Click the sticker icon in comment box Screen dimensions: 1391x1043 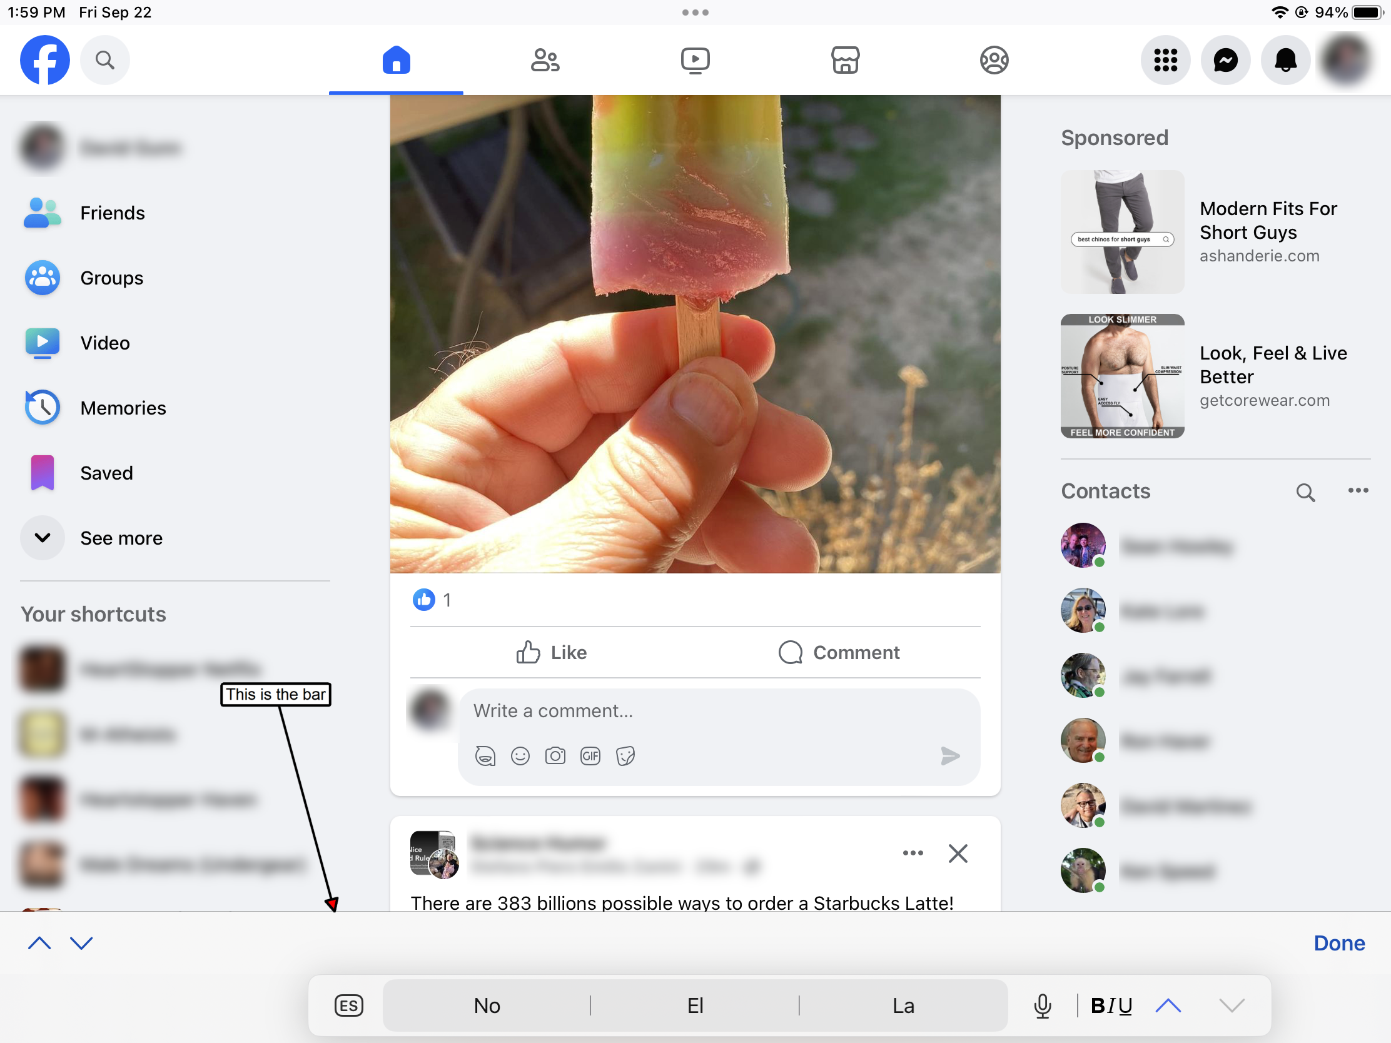(x=625, y=756)
